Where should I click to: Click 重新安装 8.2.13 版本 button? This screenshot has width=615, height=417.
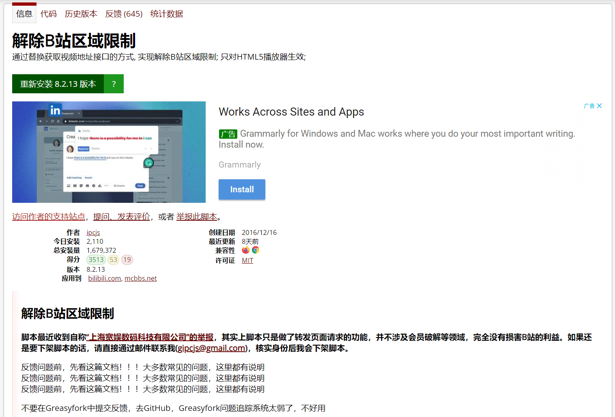point(58,84)
